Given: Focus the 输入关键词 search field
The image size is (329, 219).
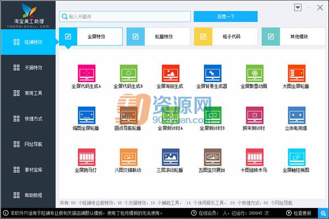Looking at the screenshot, I should click(125, 16).
